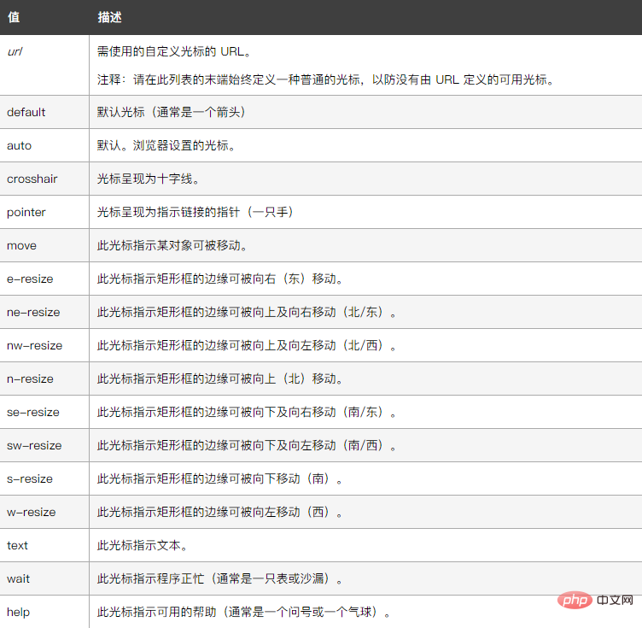
Task: Click the description '此光标指示文本。'
Action: click(143, 546)
